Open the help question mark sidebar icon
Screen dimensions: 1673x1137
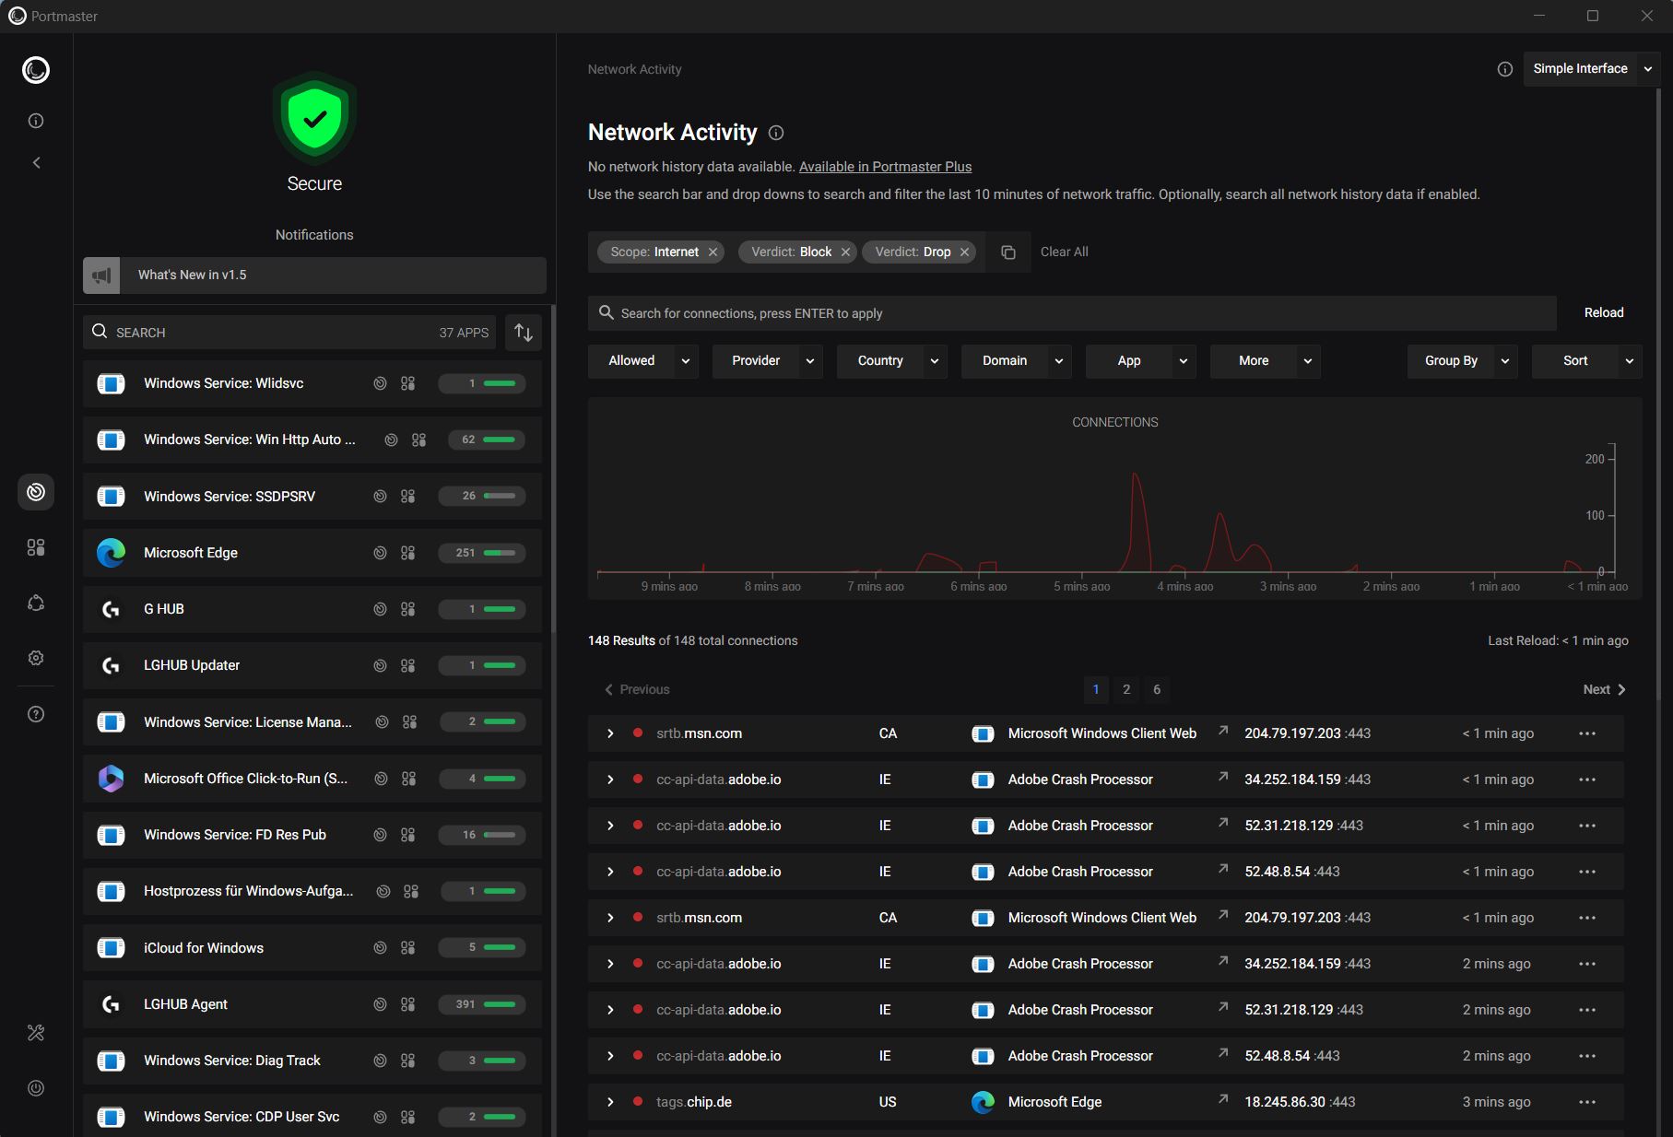[x=36, y=714]
